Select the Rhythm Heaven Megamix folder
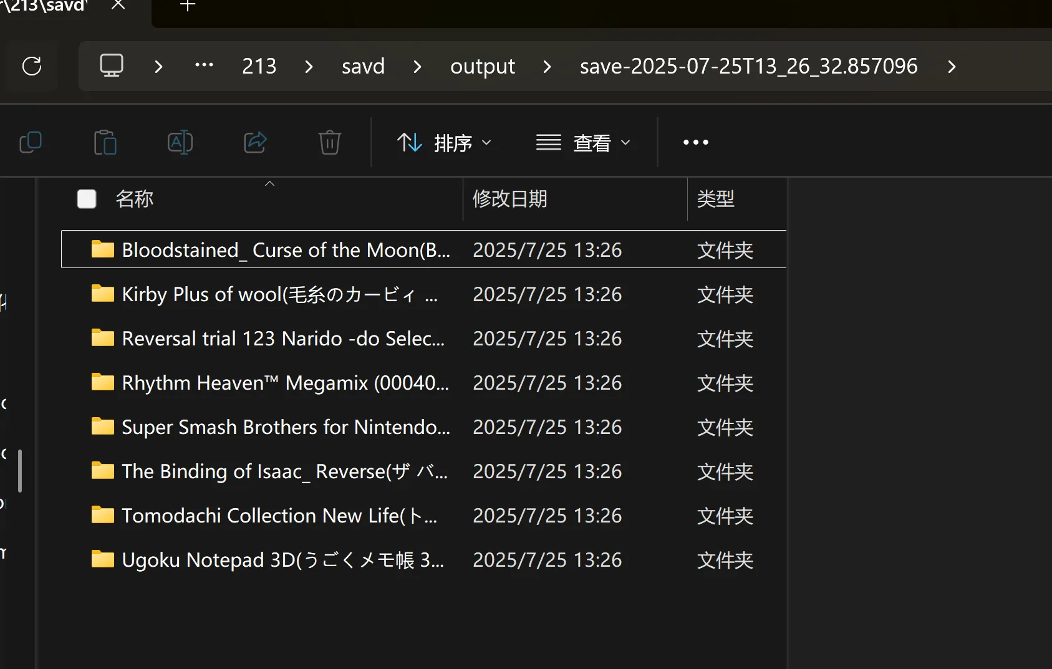This screenshot has height=669, width=1052. [x=284, y=383]
